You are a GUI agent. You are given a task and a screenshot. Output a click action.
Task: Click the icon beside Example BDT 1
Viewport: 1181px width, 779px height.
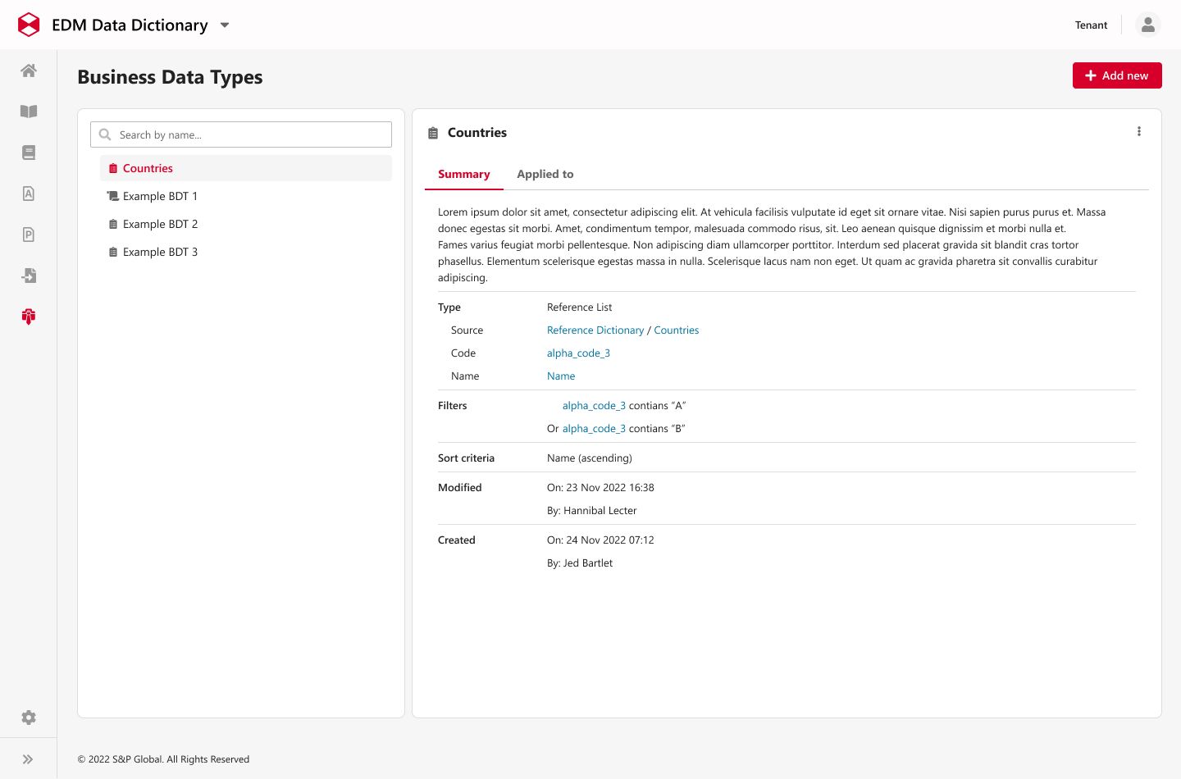113,196
